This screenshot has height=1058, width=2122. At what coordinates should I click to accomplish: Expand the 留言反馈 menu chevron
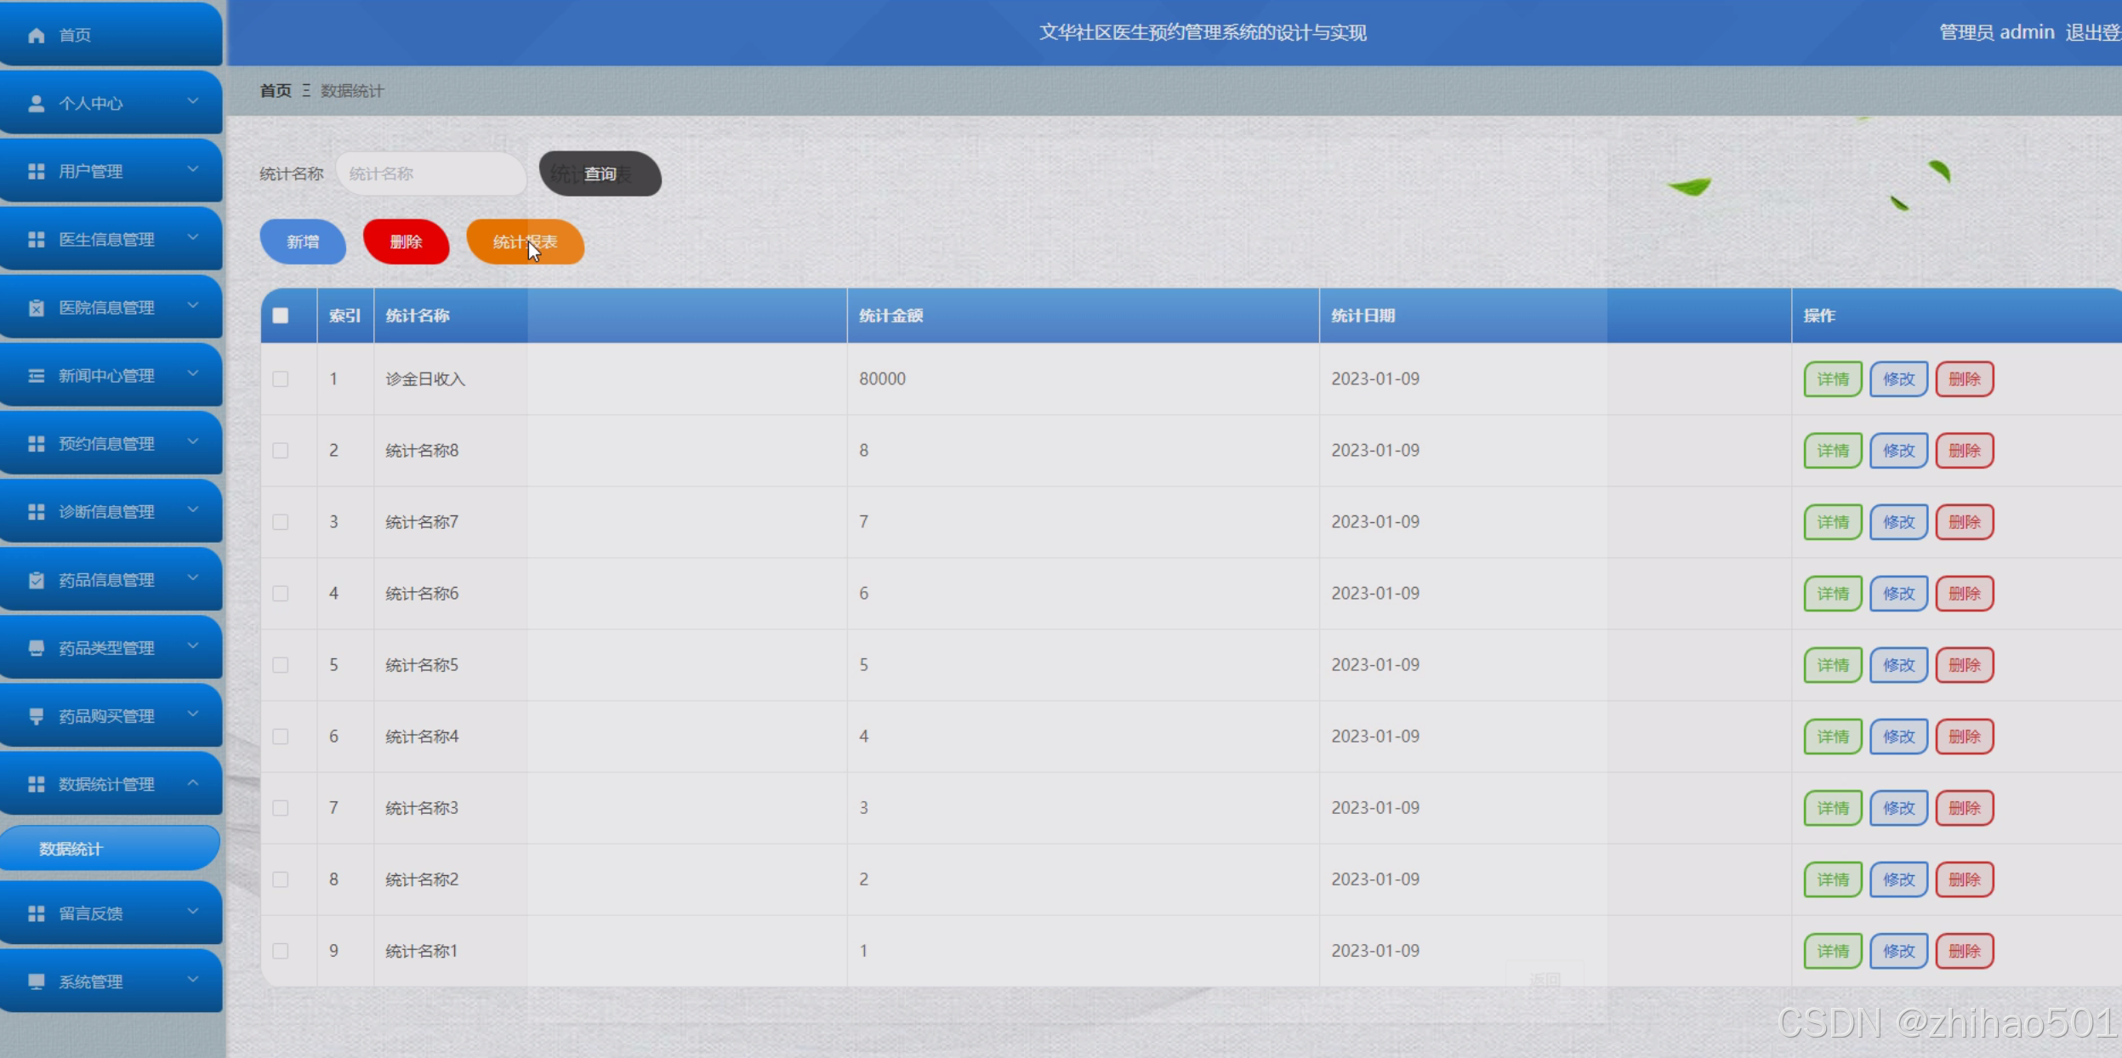[x=193, y=912]
